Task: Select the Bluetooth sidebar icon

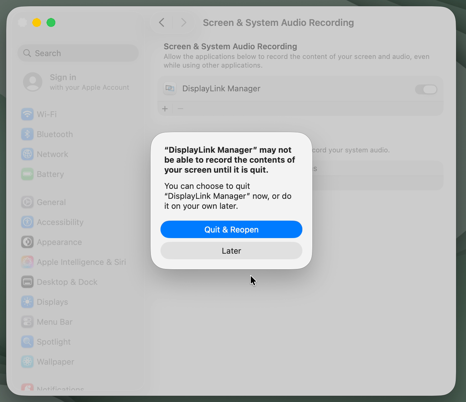Action: click(27, 134)
